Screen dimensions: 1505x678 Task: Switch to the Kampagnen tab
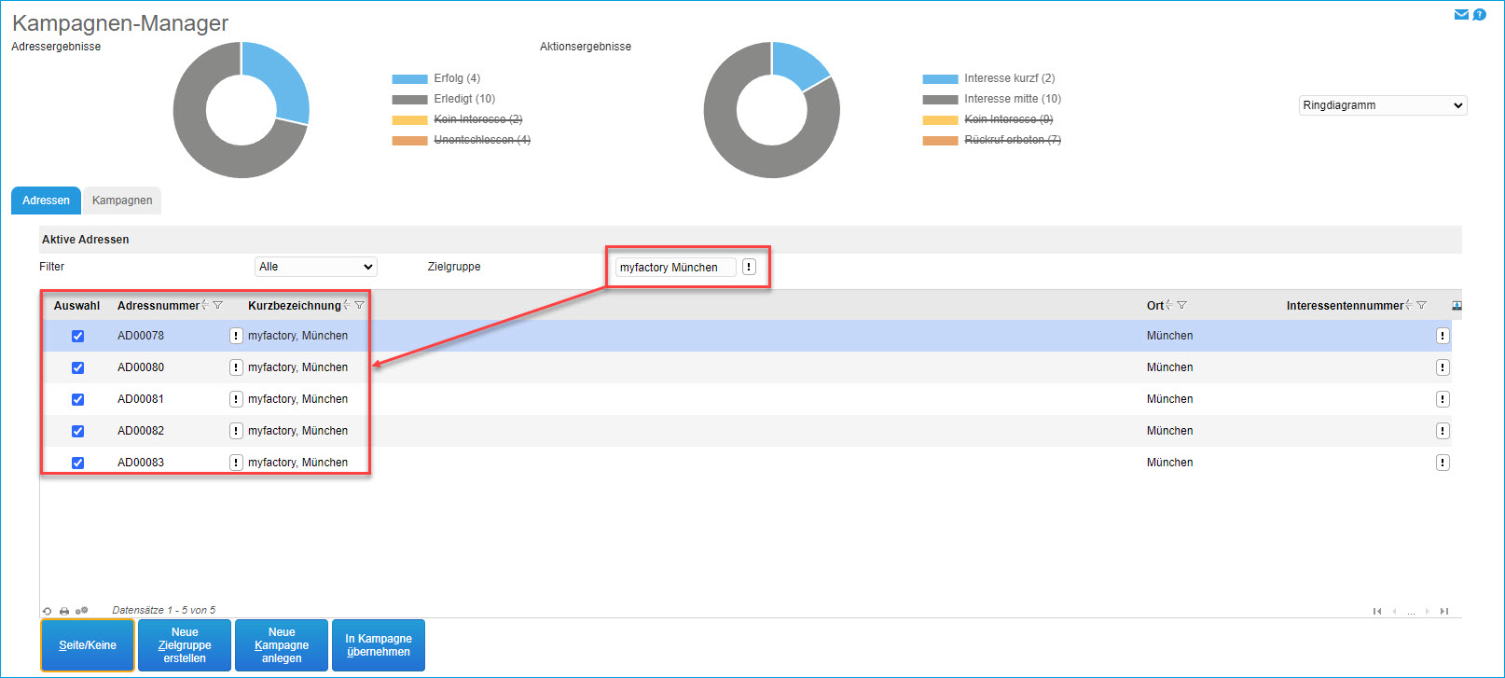click(x=122, y=201)
